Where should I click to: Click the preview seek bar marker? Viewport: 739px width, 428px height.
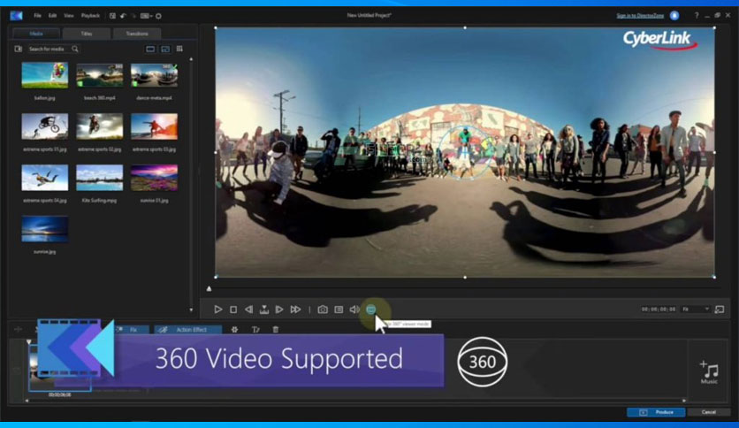tap(209, 288)
